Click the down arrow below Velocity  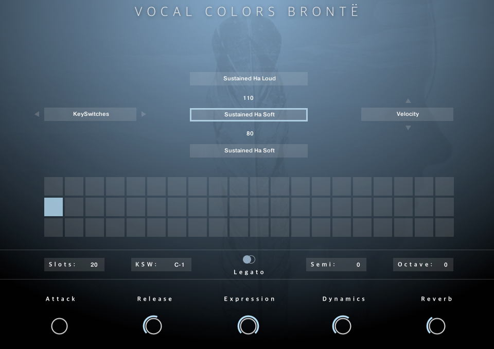coord(408,128)
